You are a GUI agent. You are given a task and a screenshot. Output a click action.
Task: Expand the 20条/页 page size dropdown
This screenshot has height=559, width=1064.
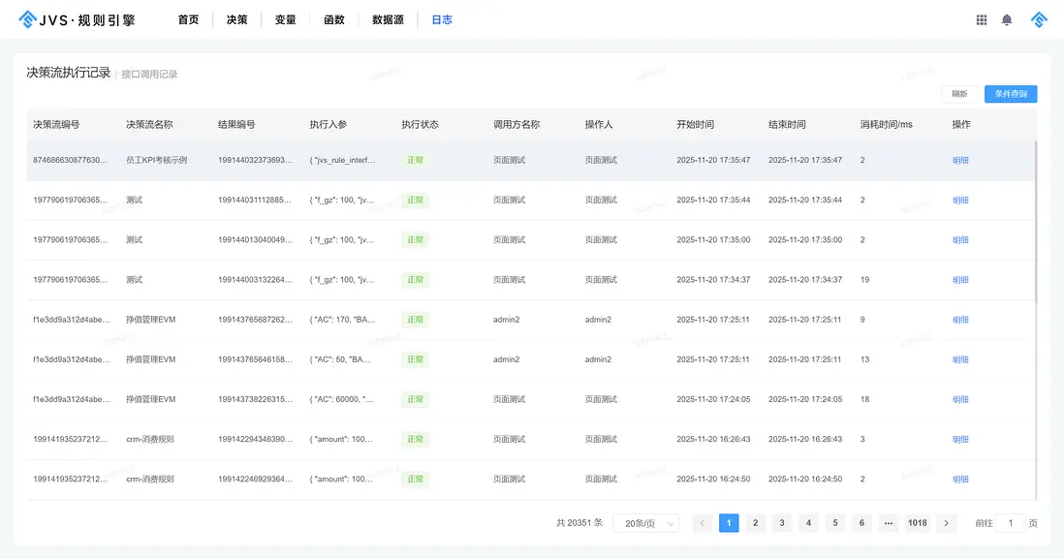point(645,523)
